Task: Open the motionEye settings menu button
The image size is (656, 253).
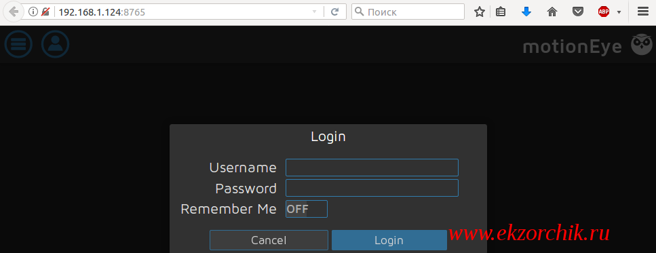Action: click(x=18, y=44)
